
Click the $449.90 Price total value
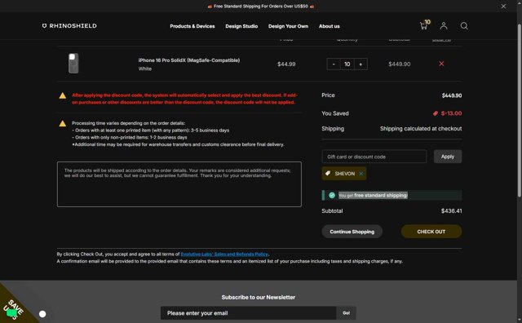(451, 95)
